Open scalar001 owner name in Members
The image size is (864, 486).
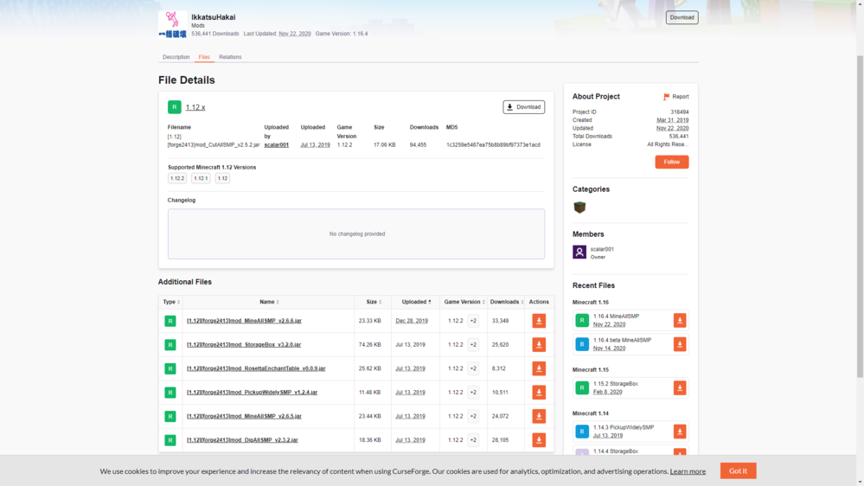(602, 250)
